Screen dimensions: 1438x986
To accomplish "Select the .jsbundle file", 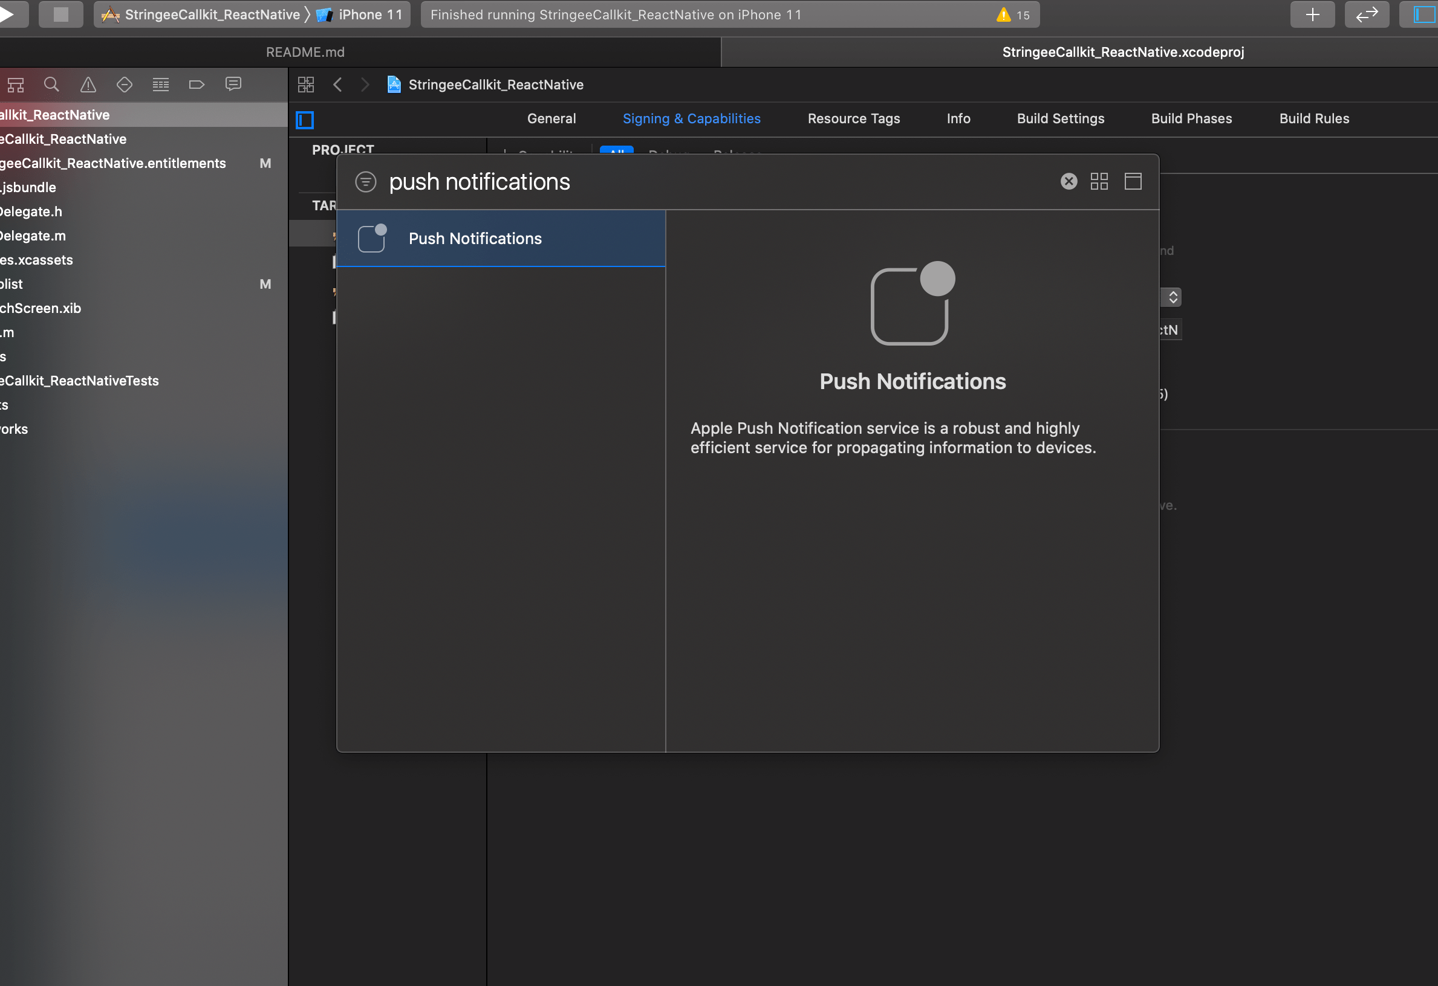I will (x=143, y=187).
